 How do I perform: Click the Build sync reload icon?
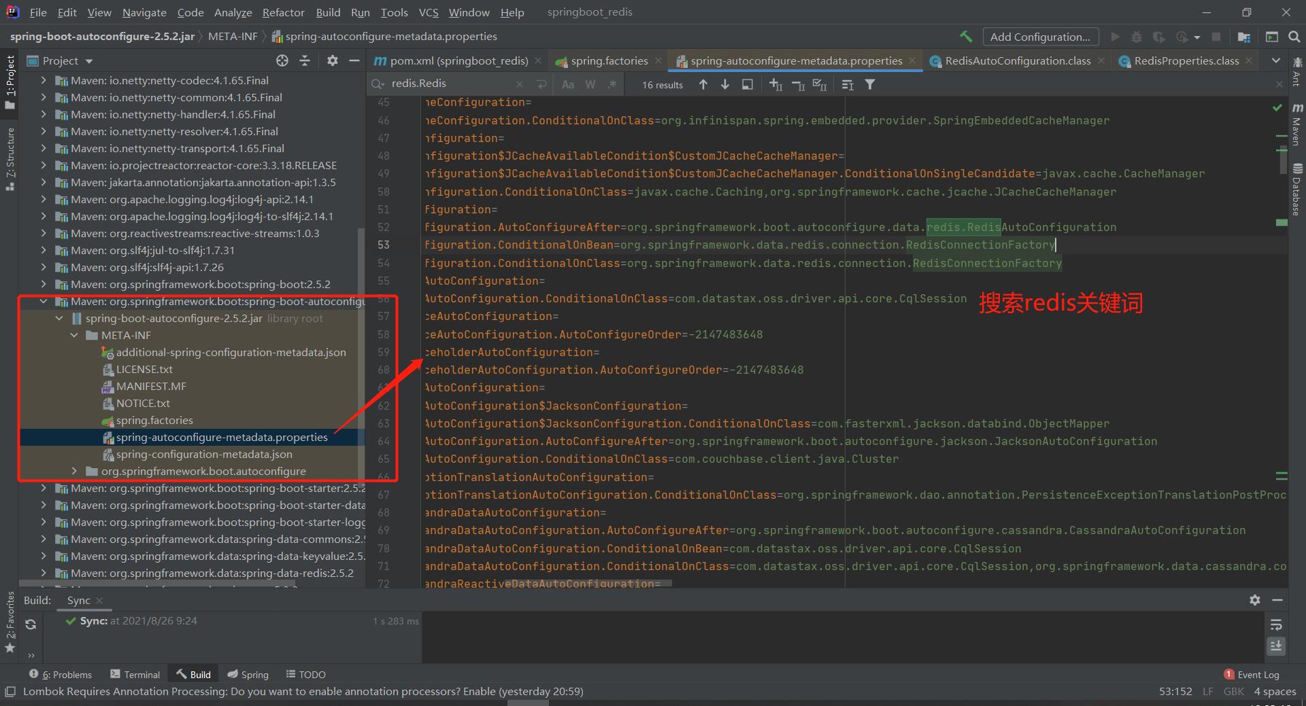pyautogui.click(x=31, y=624)
